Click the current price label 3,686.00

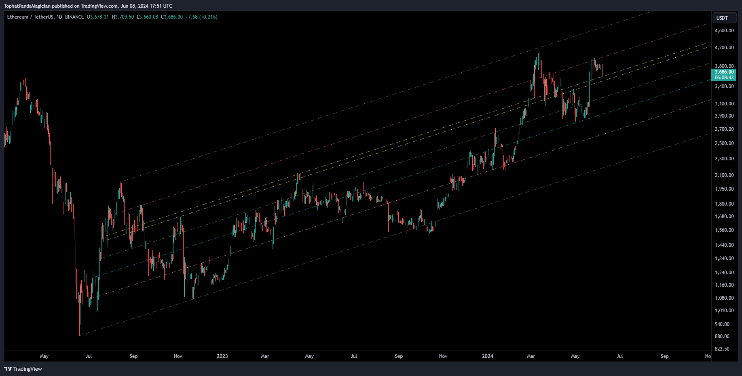724,72
